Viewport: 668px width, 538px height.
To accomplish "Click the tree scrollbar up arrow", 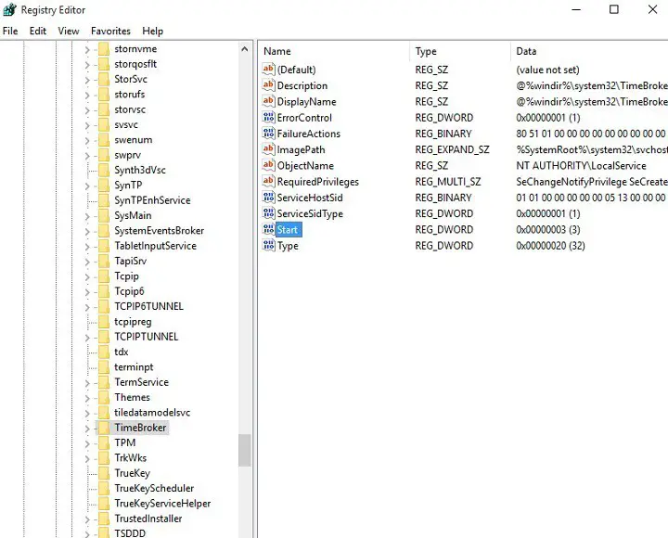I will coord(245,49).
